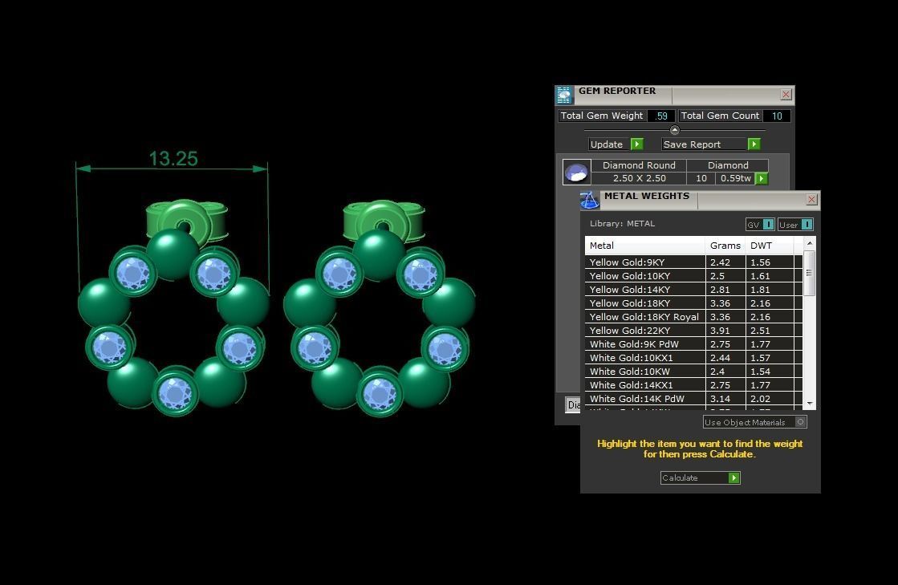Click the 2.02 DWT value for 14K PdW
This screenshot has height=585, width=898.
(x=760, y=399)
